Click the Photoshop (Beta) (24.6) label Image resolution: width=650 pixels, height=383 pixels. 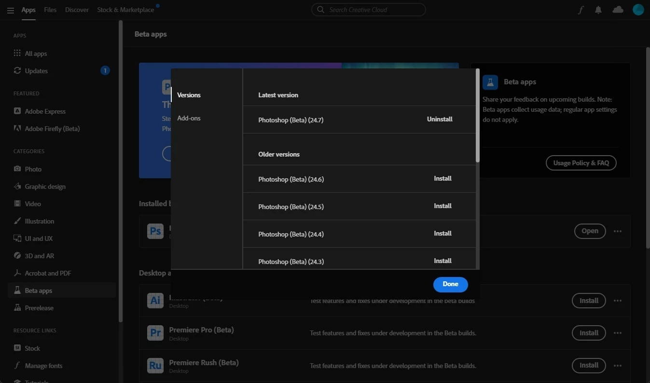291,179
